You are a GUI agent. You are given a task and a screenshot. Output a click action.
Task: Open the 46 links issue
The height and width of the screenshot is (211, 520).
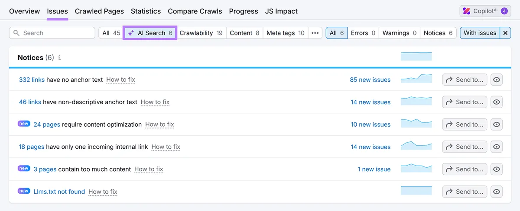click(30, 102)
